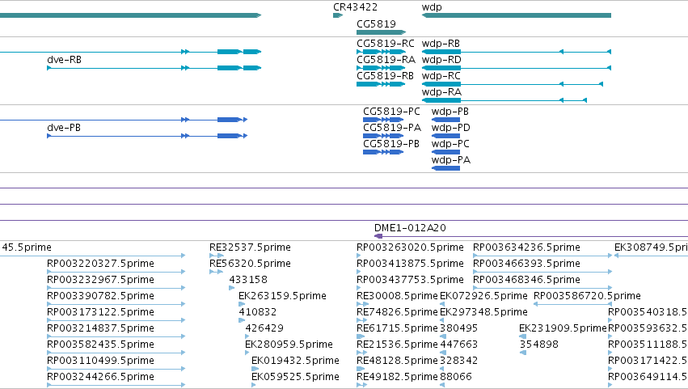Select EK019432.5prime label
This screenshot has height=389, width=688.
point(295,361)
